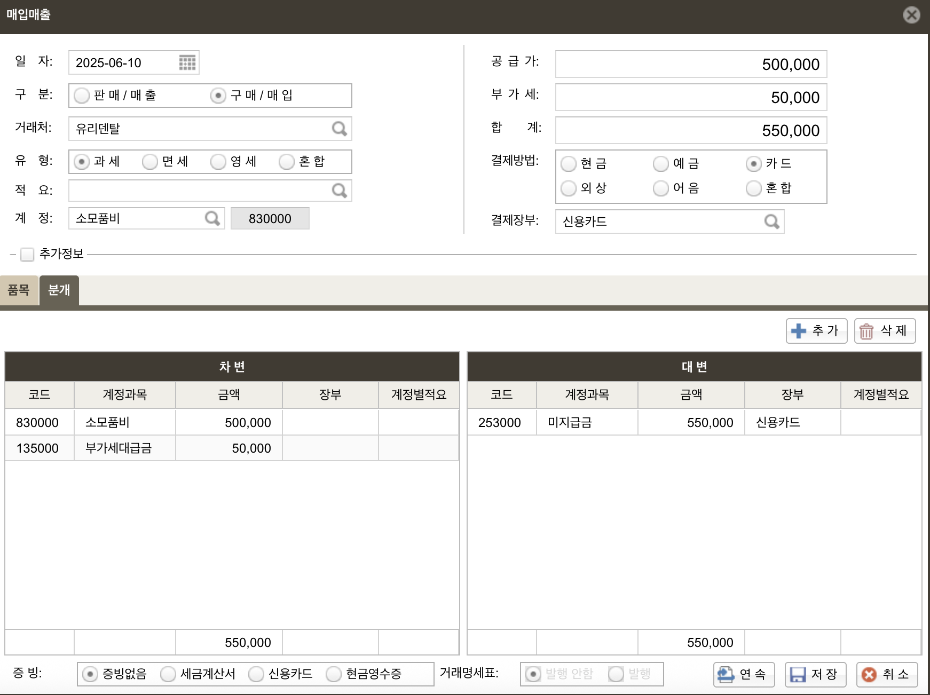Select debit amount cell 500,000

pos(229,422)
